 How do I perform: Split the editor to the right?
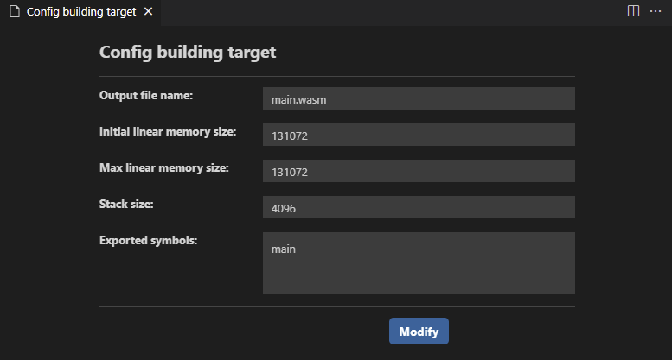[x=633, y=11]
